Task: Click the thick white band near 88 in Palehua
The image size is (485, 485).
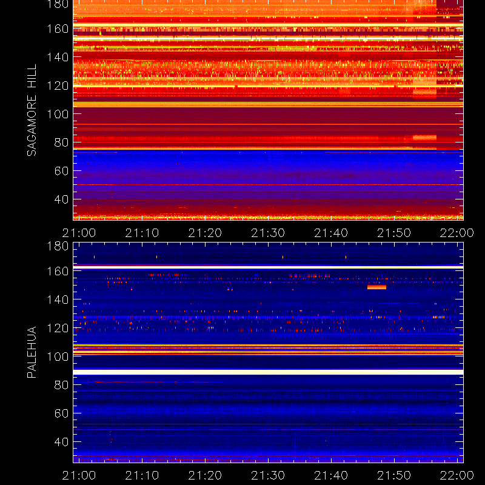Action: (268, 372)
